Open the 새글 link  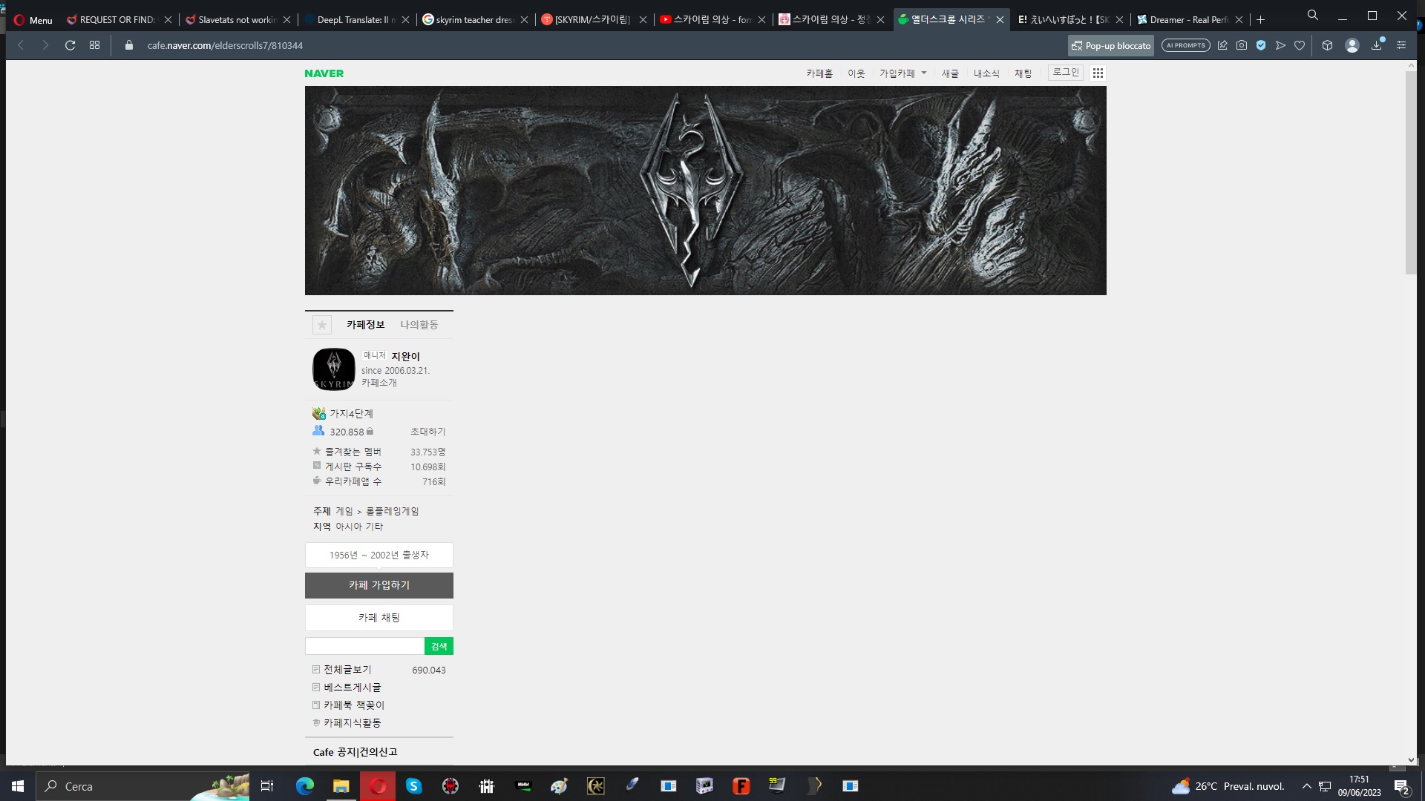[x=950, y=73]
